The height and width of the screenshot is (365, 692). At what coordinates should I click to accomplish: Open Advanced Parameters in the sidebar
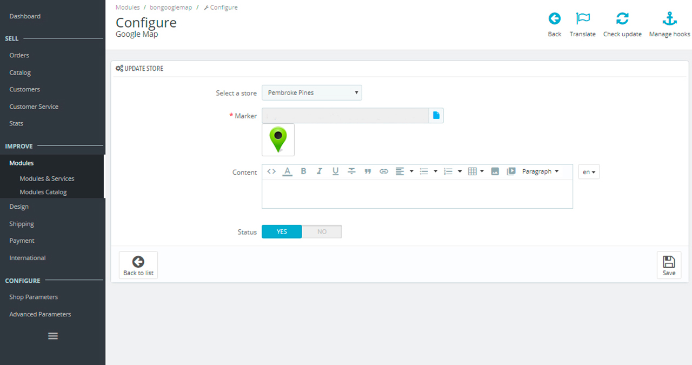point(40,314)
